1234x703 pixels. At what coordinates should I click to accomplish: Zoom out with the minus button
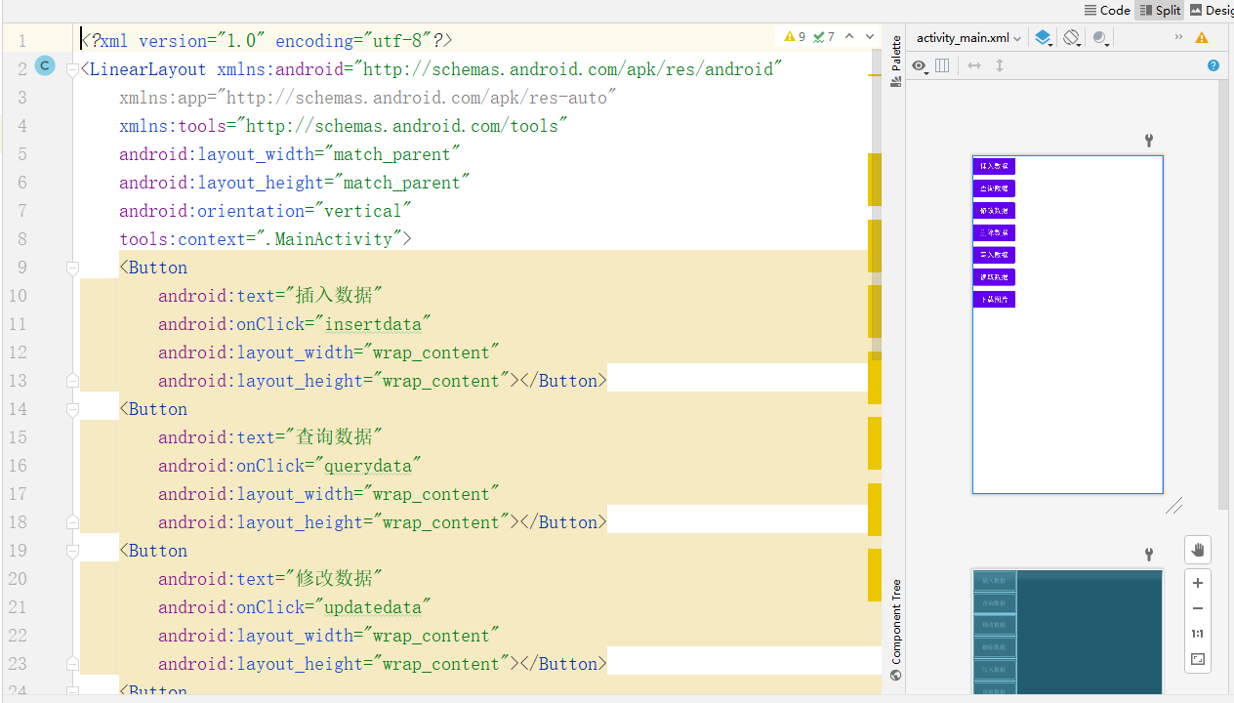(x=1198, y=608)
